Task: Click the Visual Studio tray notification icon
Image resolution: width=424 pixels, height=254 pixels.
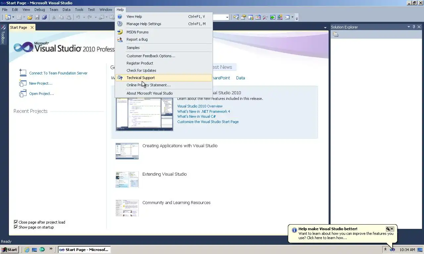Action: click(x=393, y=250)
